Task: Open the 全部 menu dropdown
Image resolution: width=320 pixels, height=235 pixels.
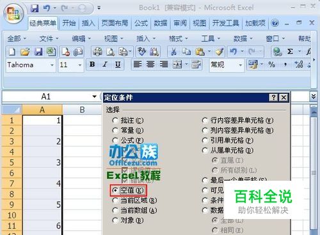Action: [17, 38]
